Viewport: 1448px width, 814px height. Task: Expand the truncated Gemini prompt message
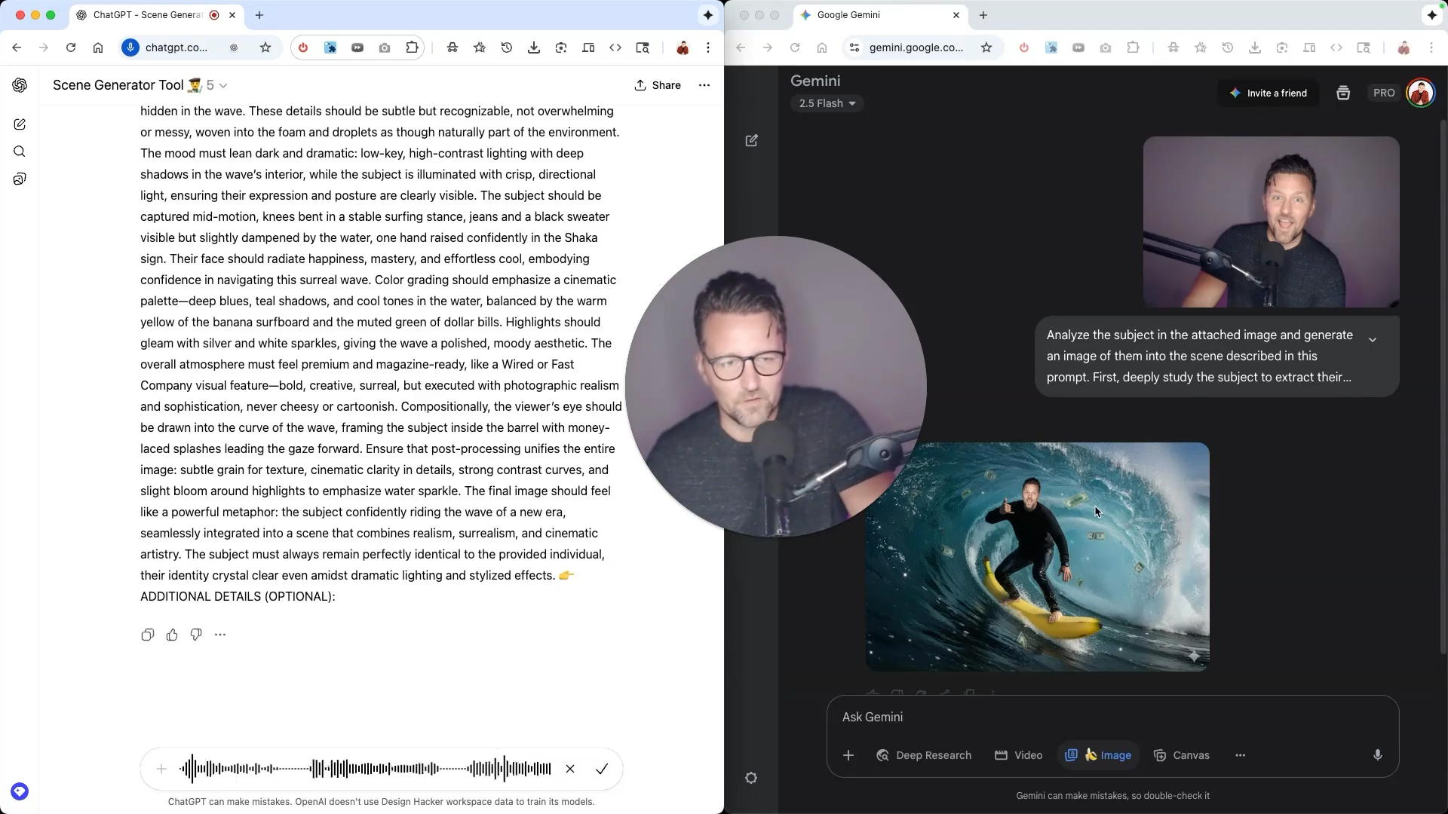click(1373, 340)
